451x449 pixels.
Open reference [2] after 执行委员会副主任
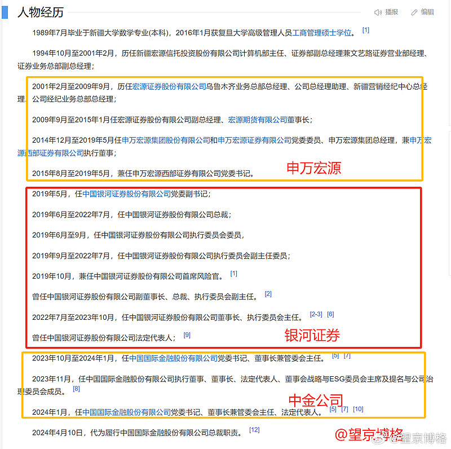pyautogui.click(x=268, y=294)
